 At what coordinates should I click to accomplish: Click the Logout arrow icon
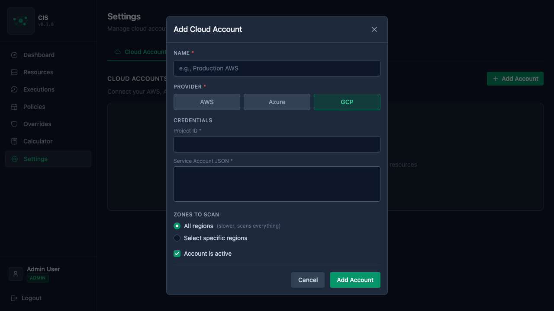click(14, 298)
